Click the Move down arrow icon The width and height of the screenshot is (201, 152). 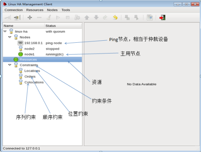point(96,17)
